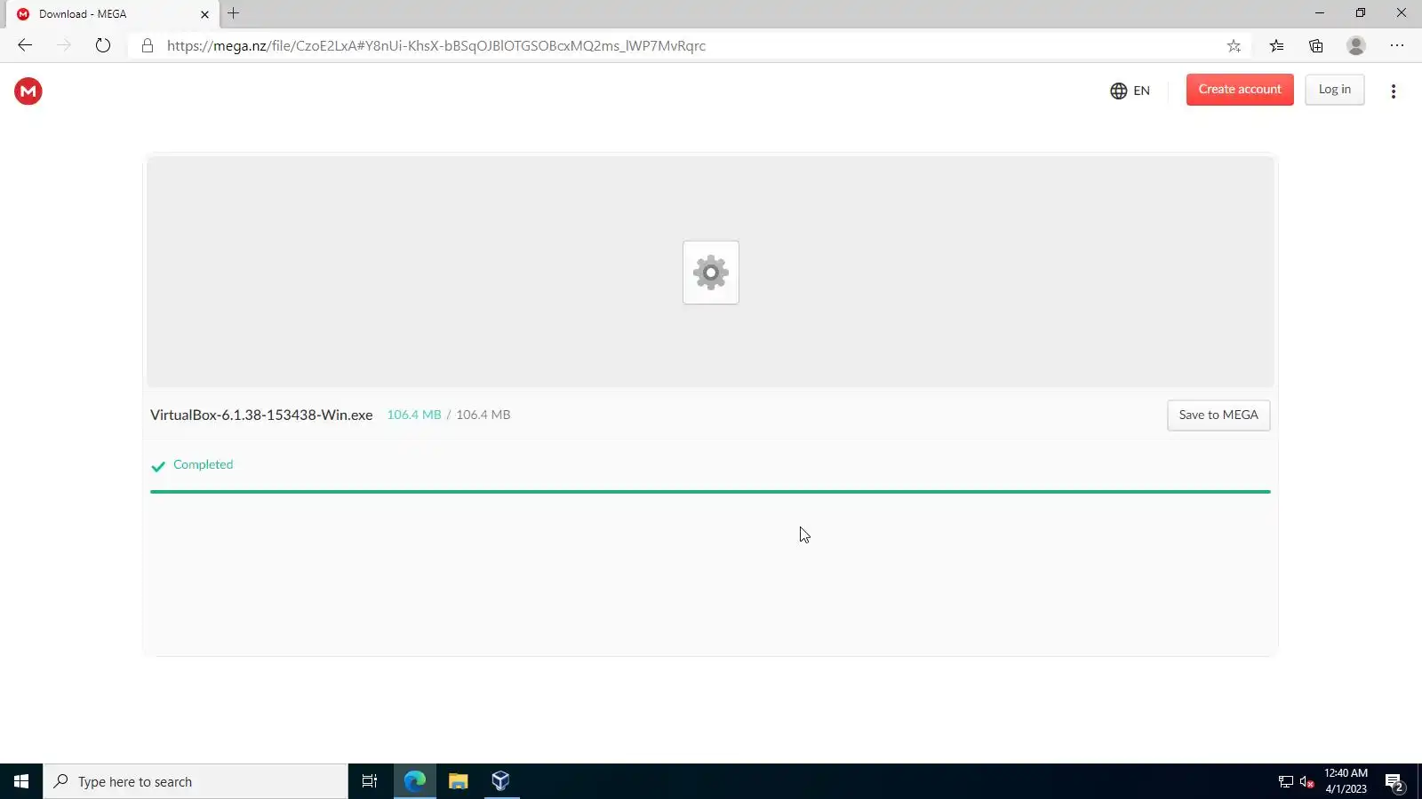
Task: Click the VirtualBox taskbar icon
Action: pos(501,781)
